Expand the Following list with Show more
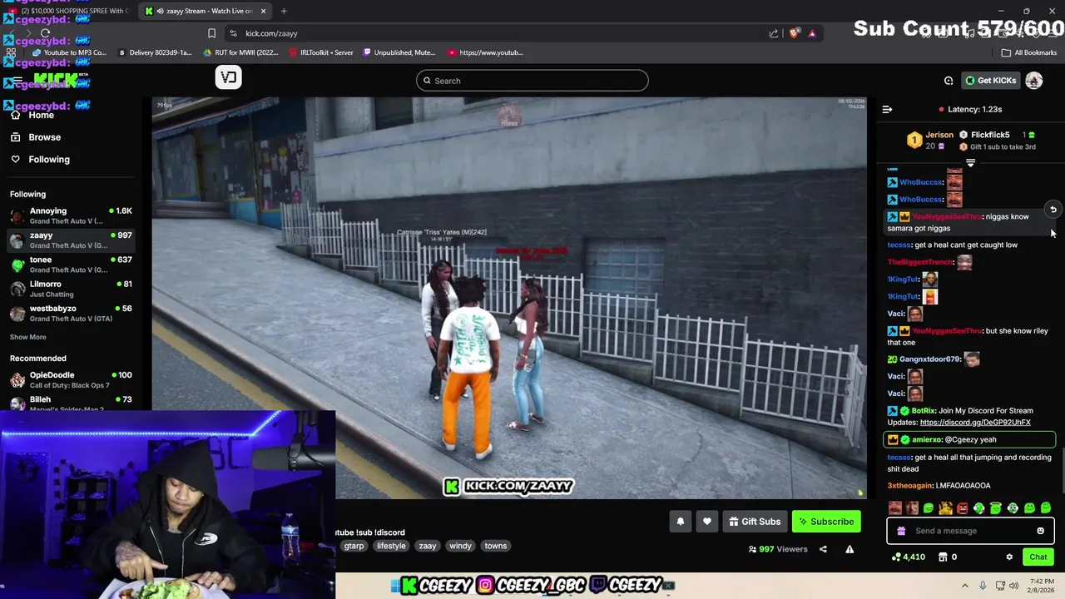The height and width of the screenshot is (599, 1065). [28, 337]
